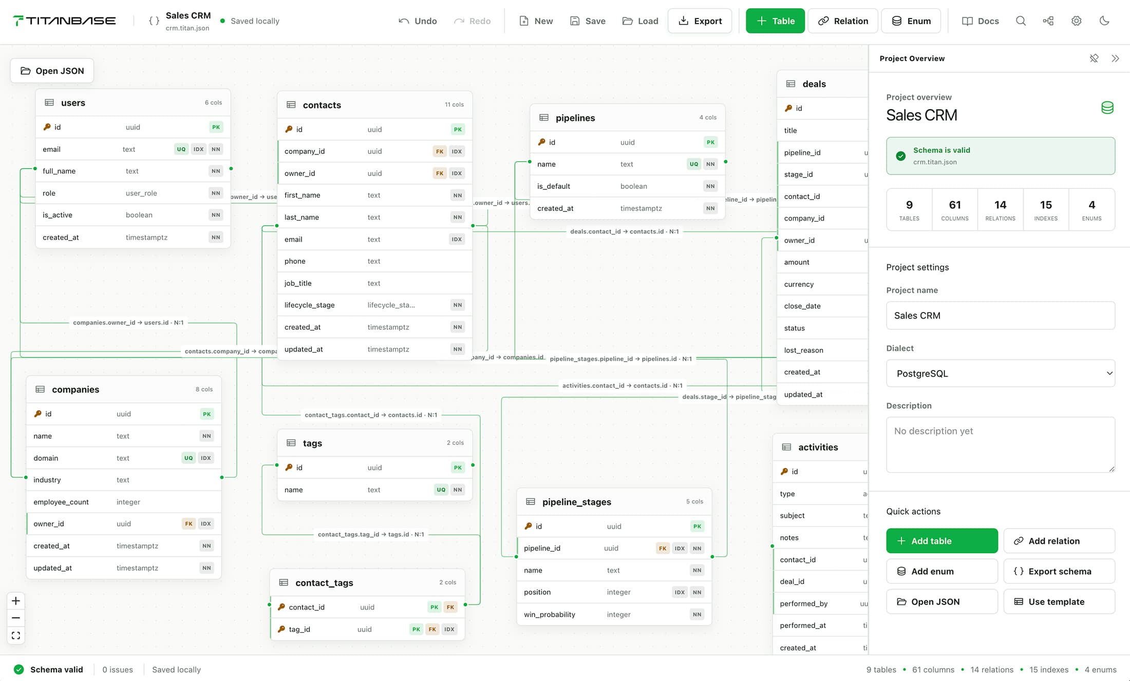This screenshot has height=681, width=1130.
Task: Zoom out on the canvas
Action: 16,618
